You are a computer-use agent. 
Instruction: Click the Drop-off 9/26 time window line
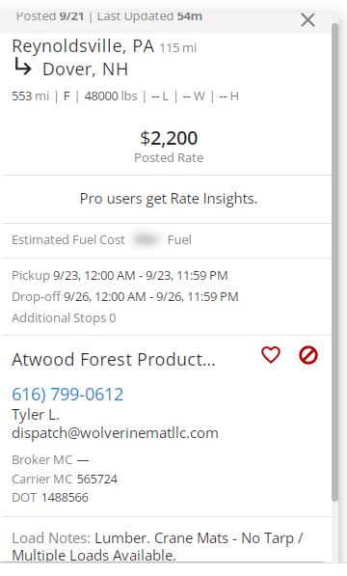(125, 296)
